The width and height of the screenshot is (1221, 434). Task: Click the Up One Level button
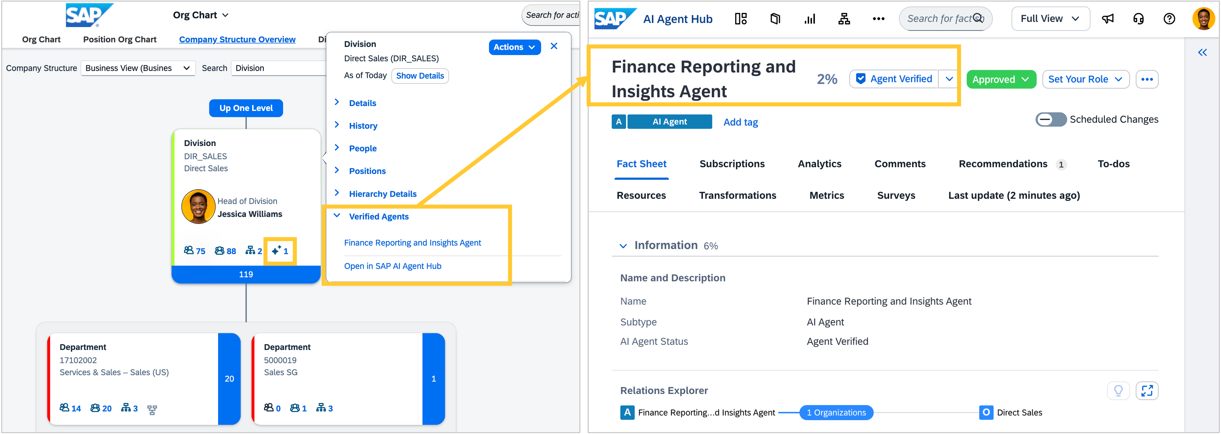tap(246, 108)
